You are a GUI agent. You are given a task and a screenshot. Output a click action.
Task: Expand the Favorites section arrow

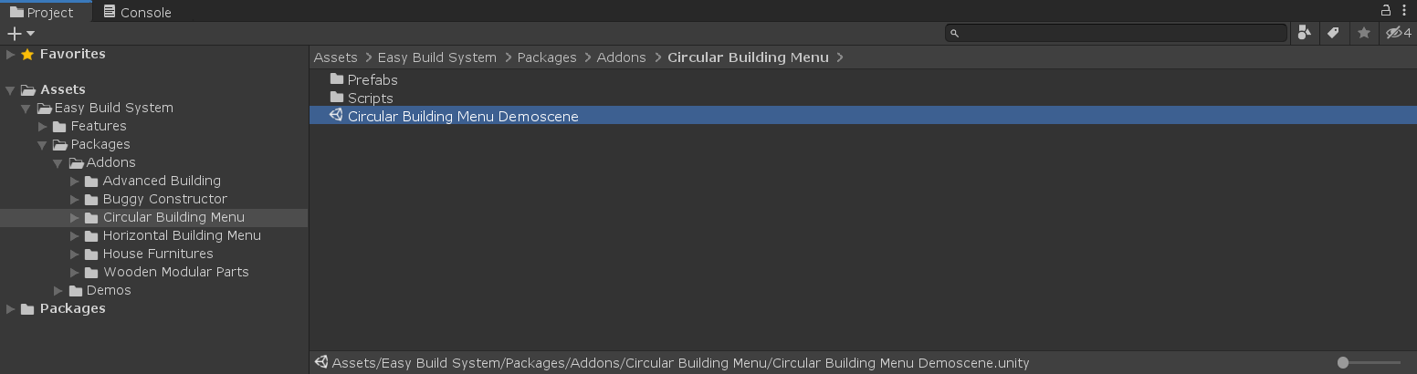[x=10, y=54]
